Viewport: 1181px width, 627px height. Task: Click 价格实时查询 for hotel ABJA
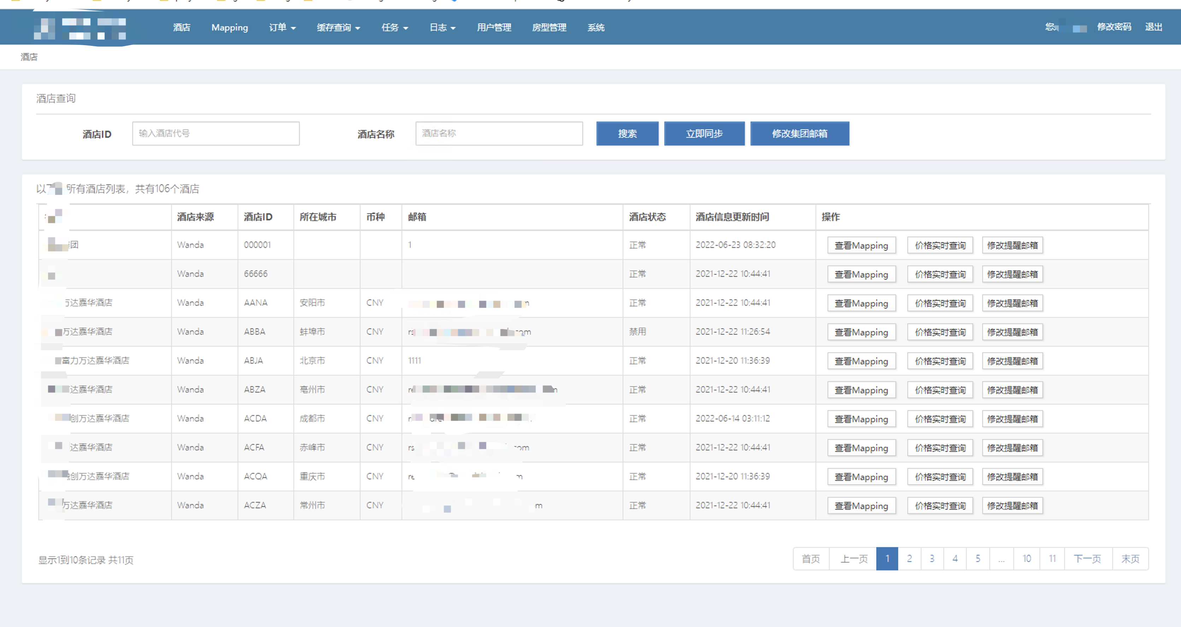pos(940,360)
